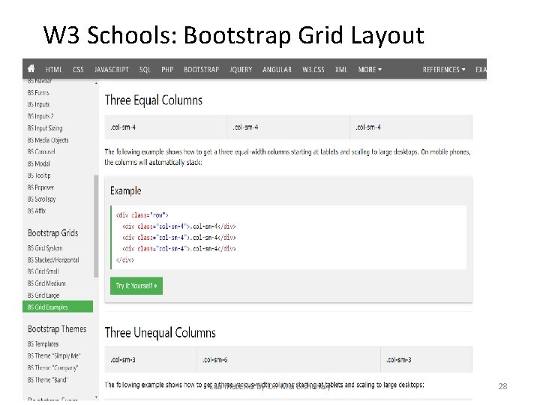The width and height of the screenshot is (540, 405).
Task: Open BS Grid Medium sidebar link
Action: (46, 283)
